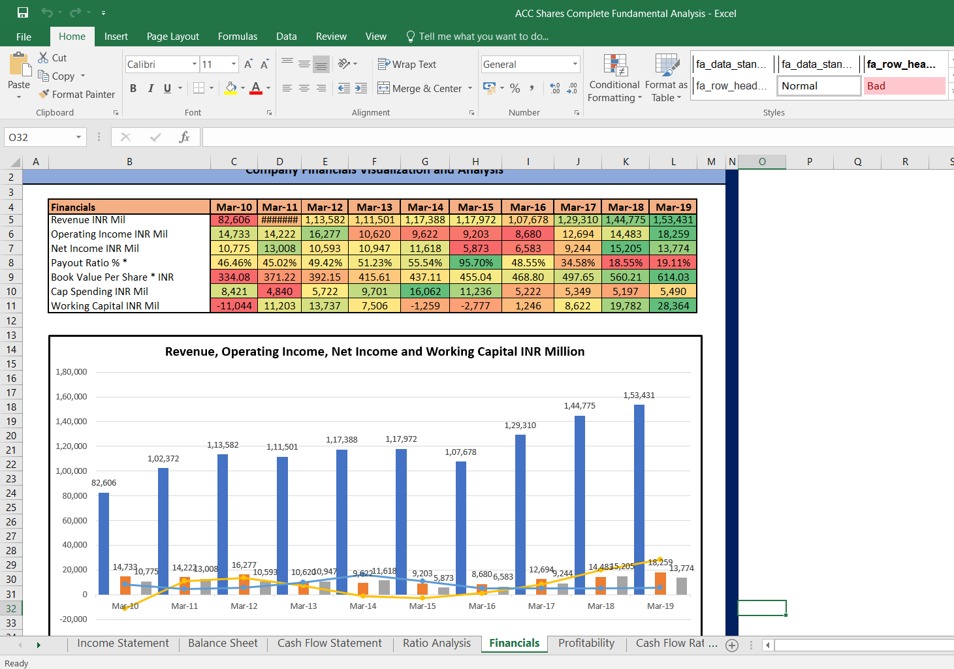The width and height of the screenshot is (954, 669).
Task: Open the Balance Sheet sheet tab
Action: coord(223,644)
